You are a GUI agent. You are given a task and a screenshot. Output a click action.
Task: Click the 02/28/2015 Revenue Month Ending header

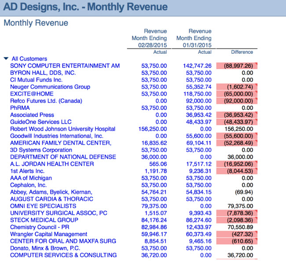click(x=149, y=38)
